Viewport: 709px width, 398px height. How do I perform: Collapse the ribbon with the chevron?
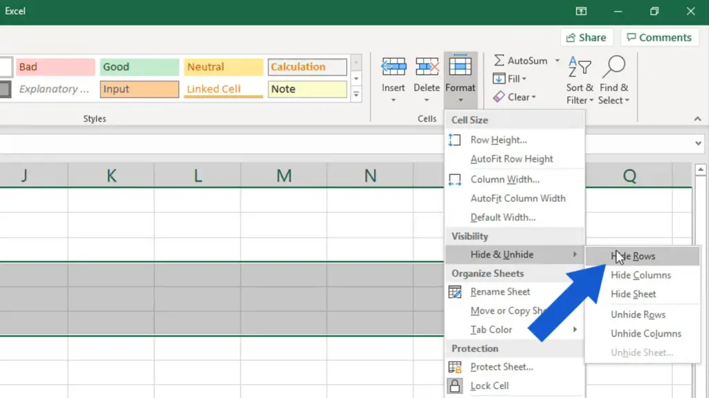click(x=697, y=118)
